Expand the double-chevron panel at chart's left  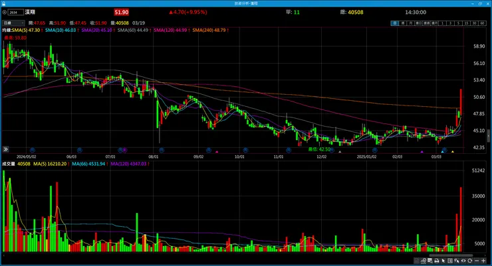tap(5, 149)
